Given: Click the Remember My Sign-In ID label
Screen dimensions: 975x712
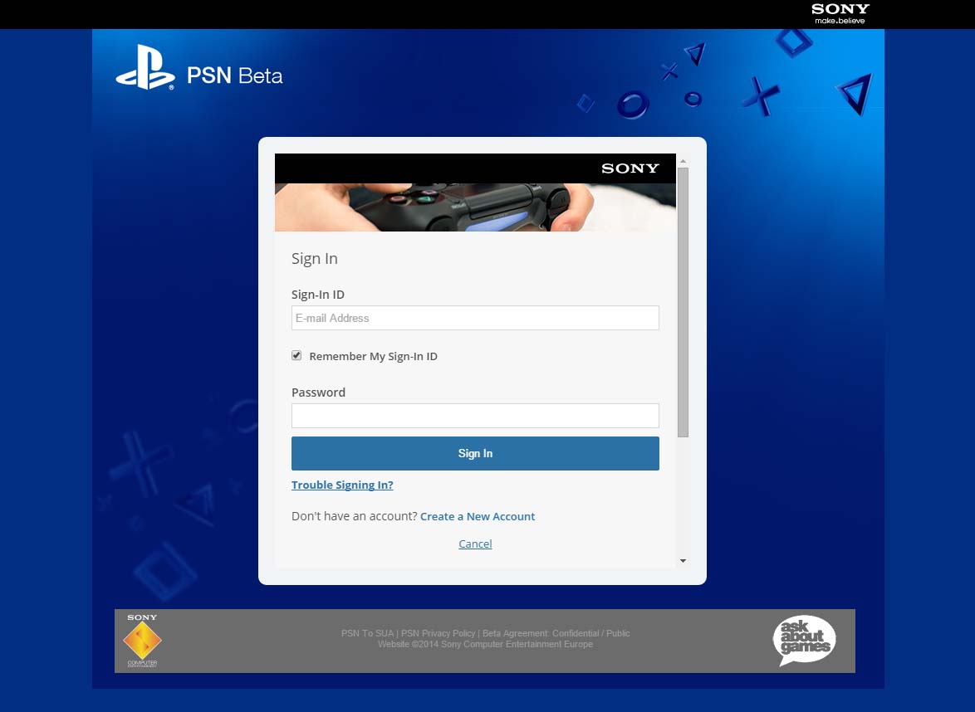Looking at the screenshot, I should (x=373, y=356).
